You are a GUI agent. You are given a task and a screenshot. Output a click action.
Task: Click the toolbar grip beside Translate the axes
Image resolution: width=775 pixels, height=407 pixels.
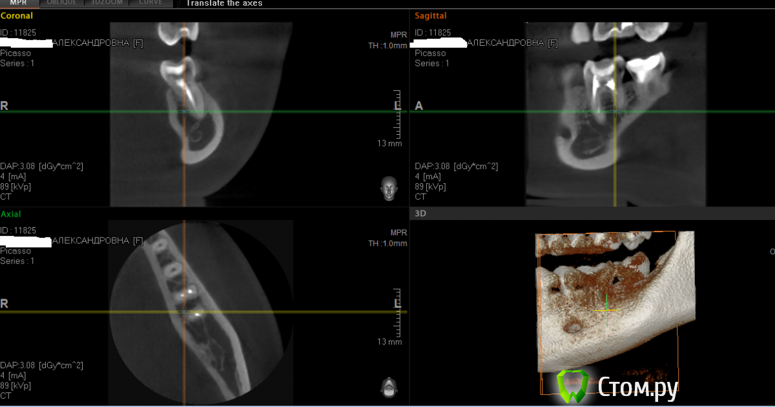pos(178,3)
